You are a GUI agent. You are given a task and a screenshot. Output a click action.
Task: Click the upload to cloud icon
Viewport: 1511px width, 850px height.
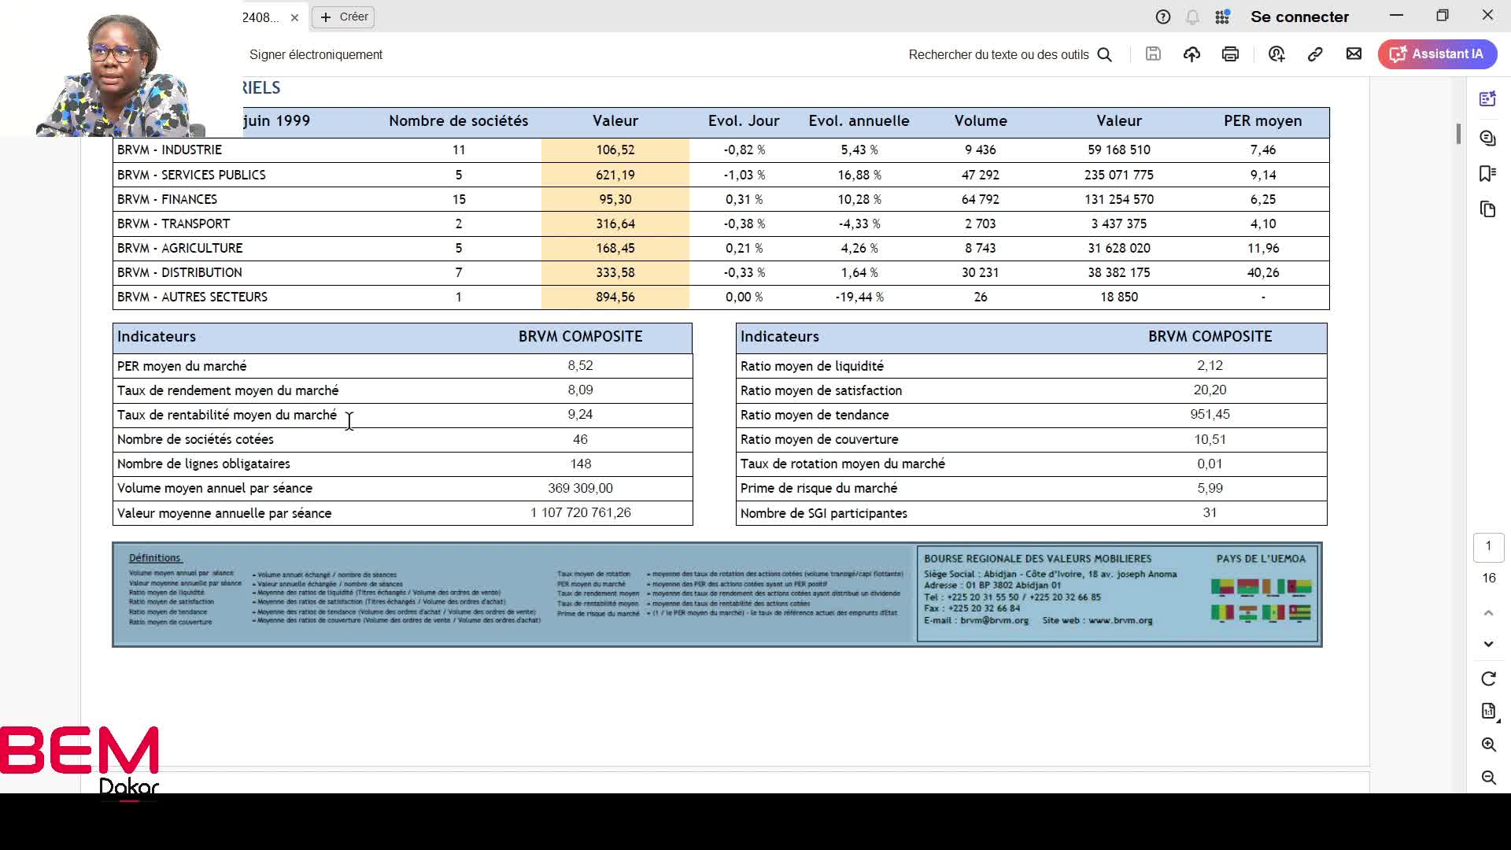[1191, 54]
